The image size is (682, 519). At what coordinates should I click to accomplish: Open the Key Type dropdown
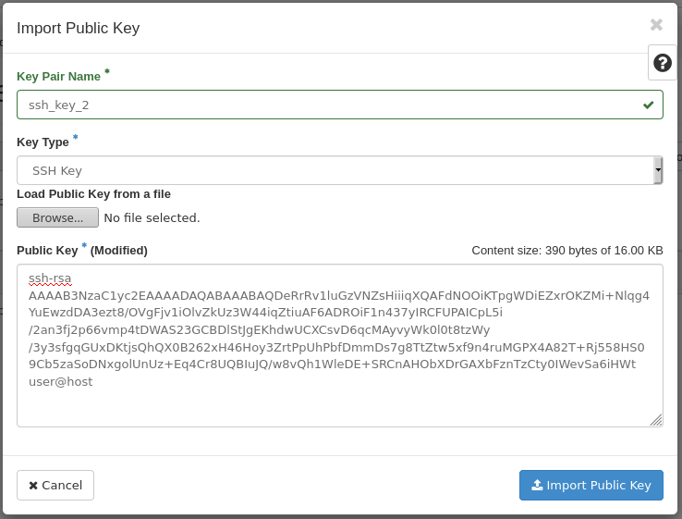tap(333, 170)
